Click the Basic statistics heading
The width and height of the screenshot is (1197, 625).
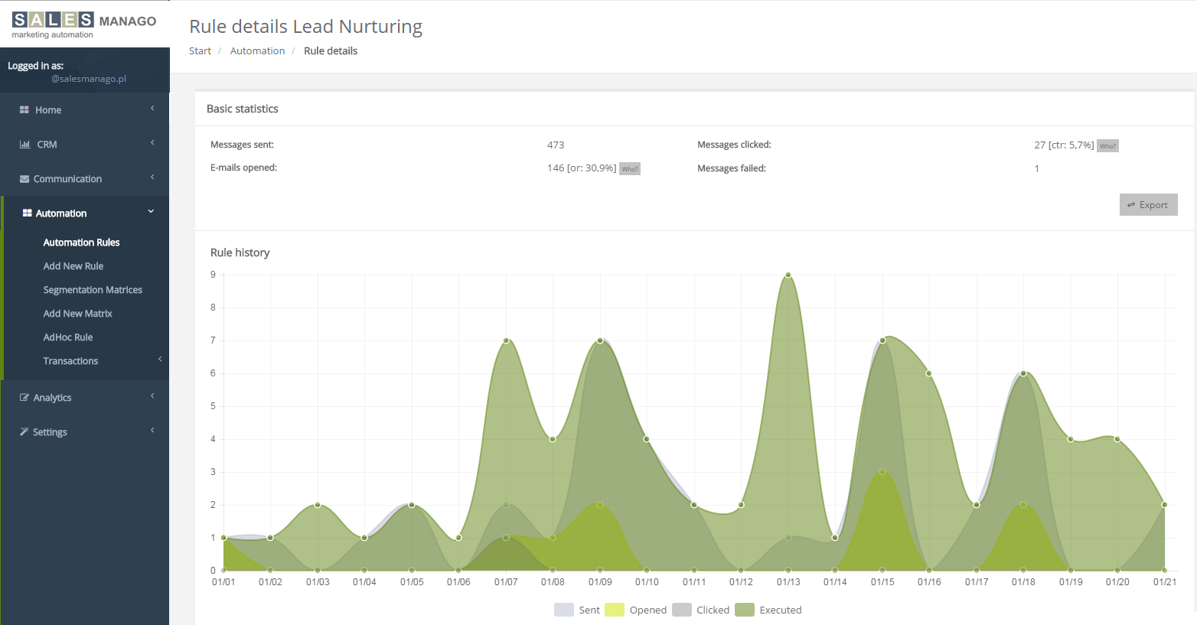tap(243, 109)
